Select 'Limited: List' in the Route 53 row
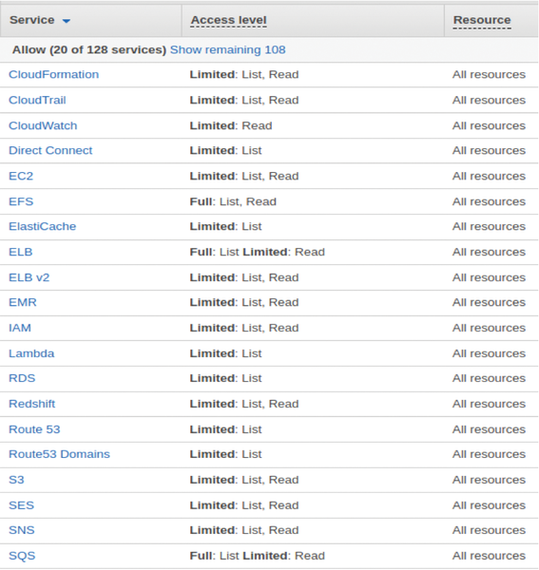Viewport: 539px width, 570px height. [x=225, y=429]
